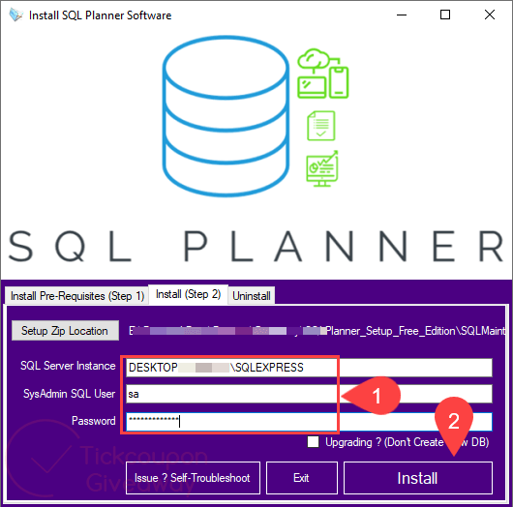The height and width of the screenshot is (507, 513).
Task: Open Issue ? Self-Troubleshoot
Action: pos(193,478)
